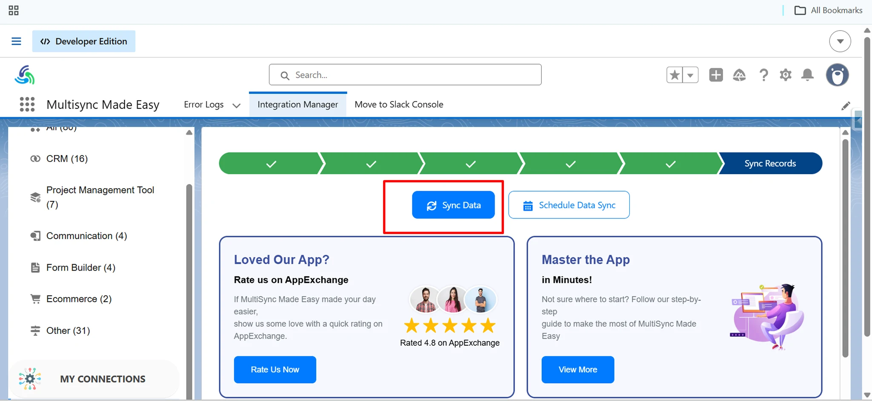Go to the fifth completed progress step
Screen dimensions: 872x401
coord(670,164)
